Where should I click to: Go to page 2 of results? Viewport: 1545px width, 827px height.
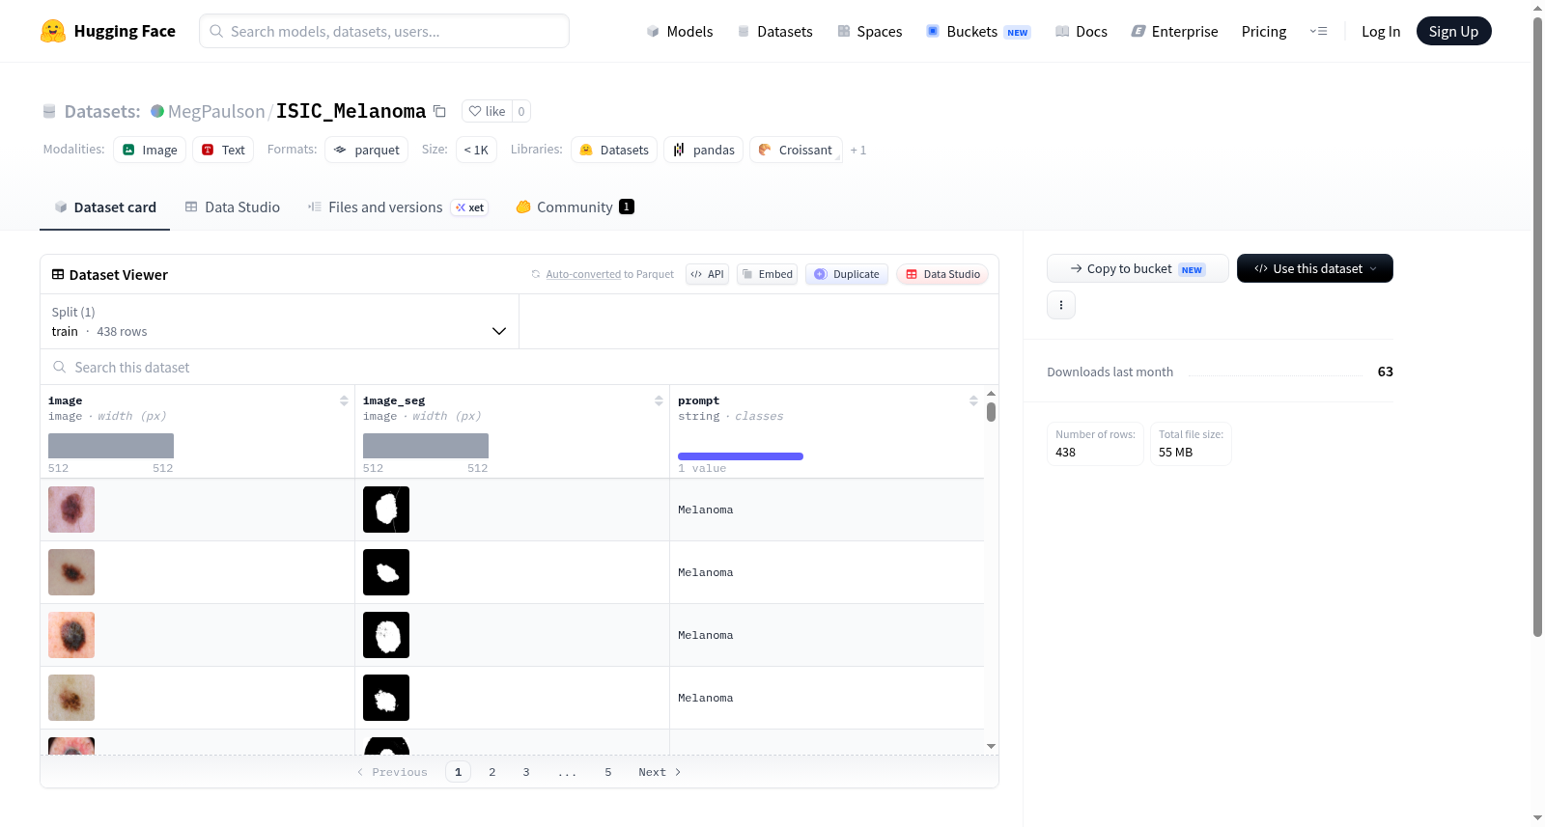[492, 772]
